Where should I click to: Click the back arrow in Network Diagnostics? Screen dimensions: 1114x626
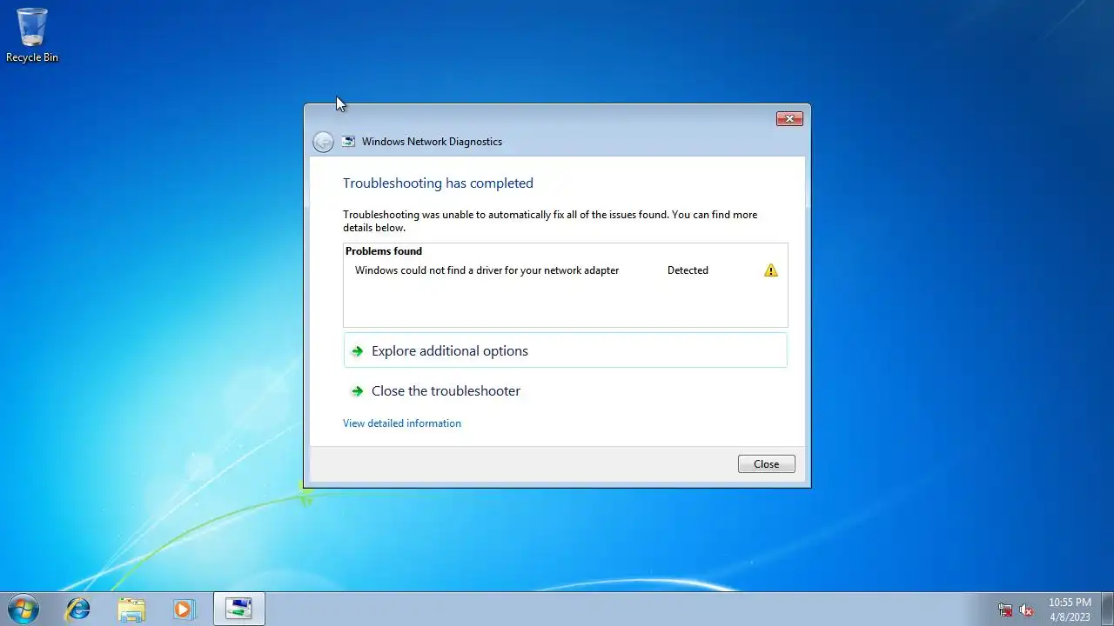pos(323,142)
